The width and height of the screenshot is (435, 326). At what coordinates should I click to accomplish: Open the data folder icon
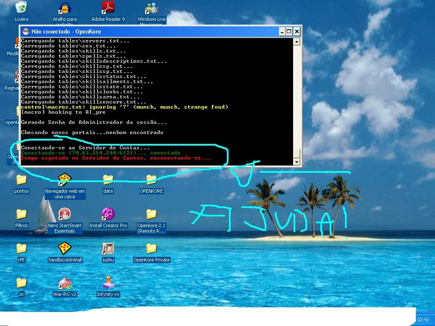tap(108, 180)
